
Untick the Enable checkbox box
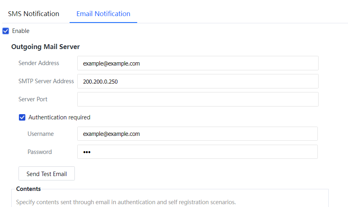pos(6,31)
